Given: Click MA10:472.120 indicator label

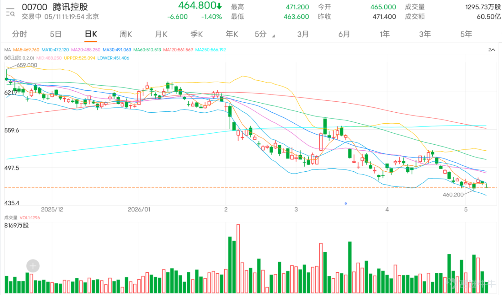Looking at the screenshot, I should (x=55, y=50).
